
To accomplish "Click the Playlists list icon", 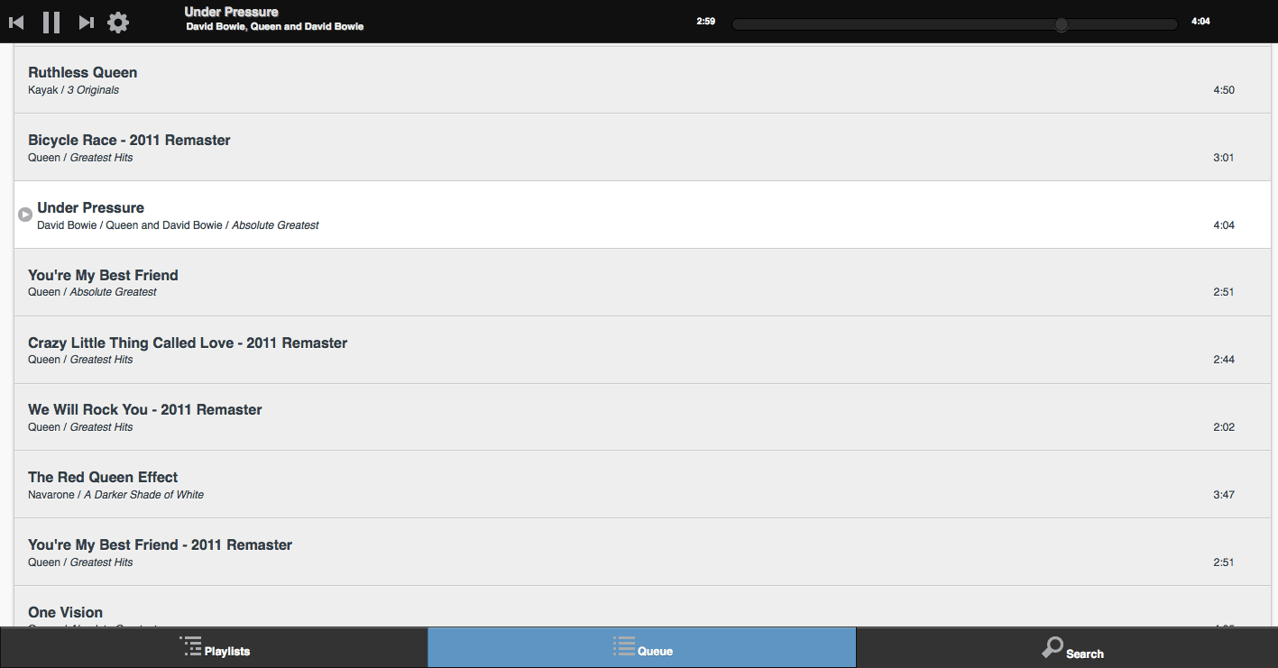I will 190,646.
